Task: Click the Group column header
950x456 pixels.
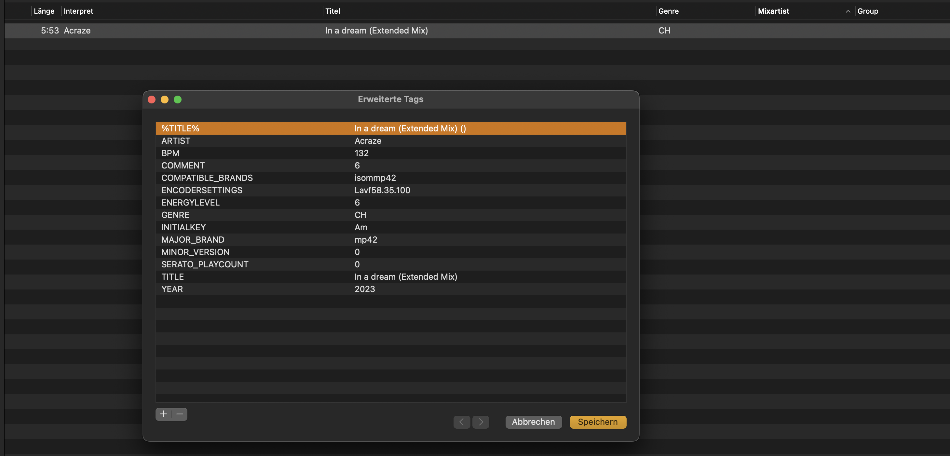Action: tap(867, 11)
